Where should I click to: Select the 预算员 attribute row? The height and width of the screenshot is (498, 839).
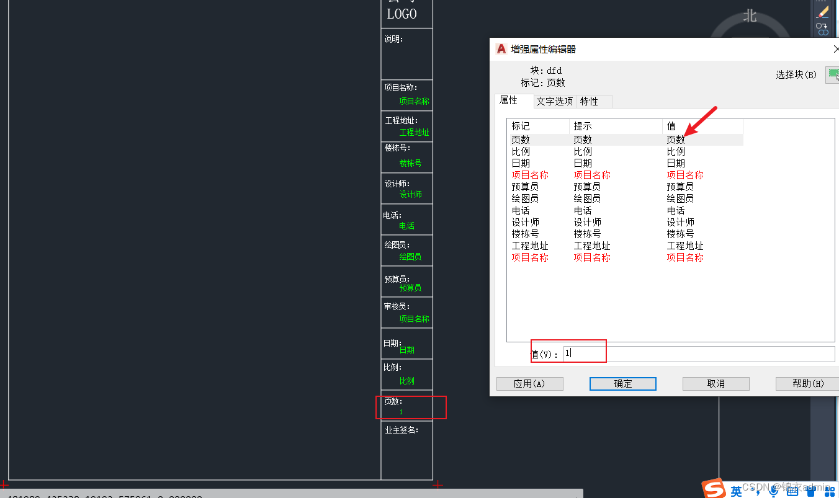tap(625, 187)
